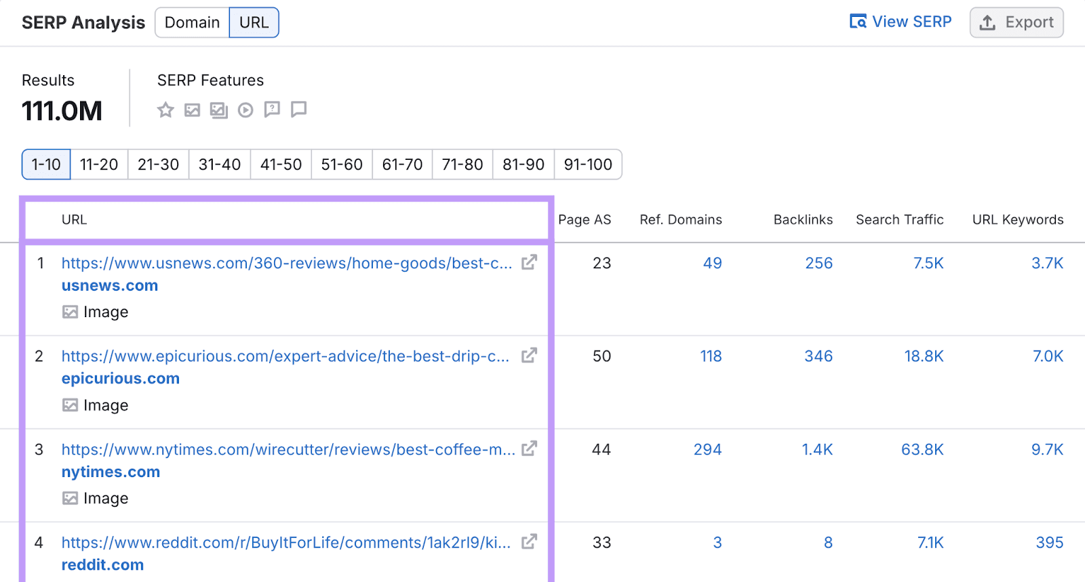Click epicurious.com domain link

coord(121,378)
